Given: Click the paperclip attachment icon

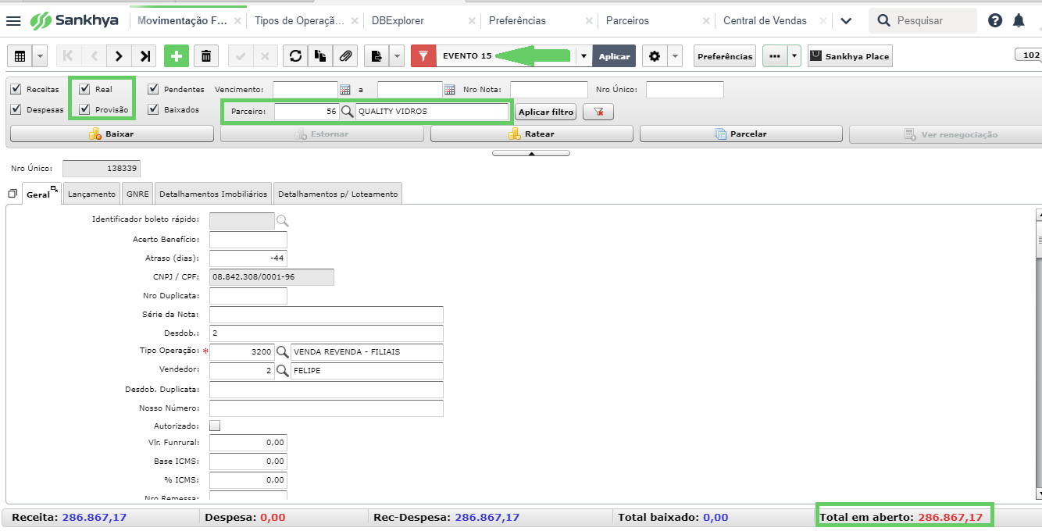Looking at the screenshot, I should 344,56.
